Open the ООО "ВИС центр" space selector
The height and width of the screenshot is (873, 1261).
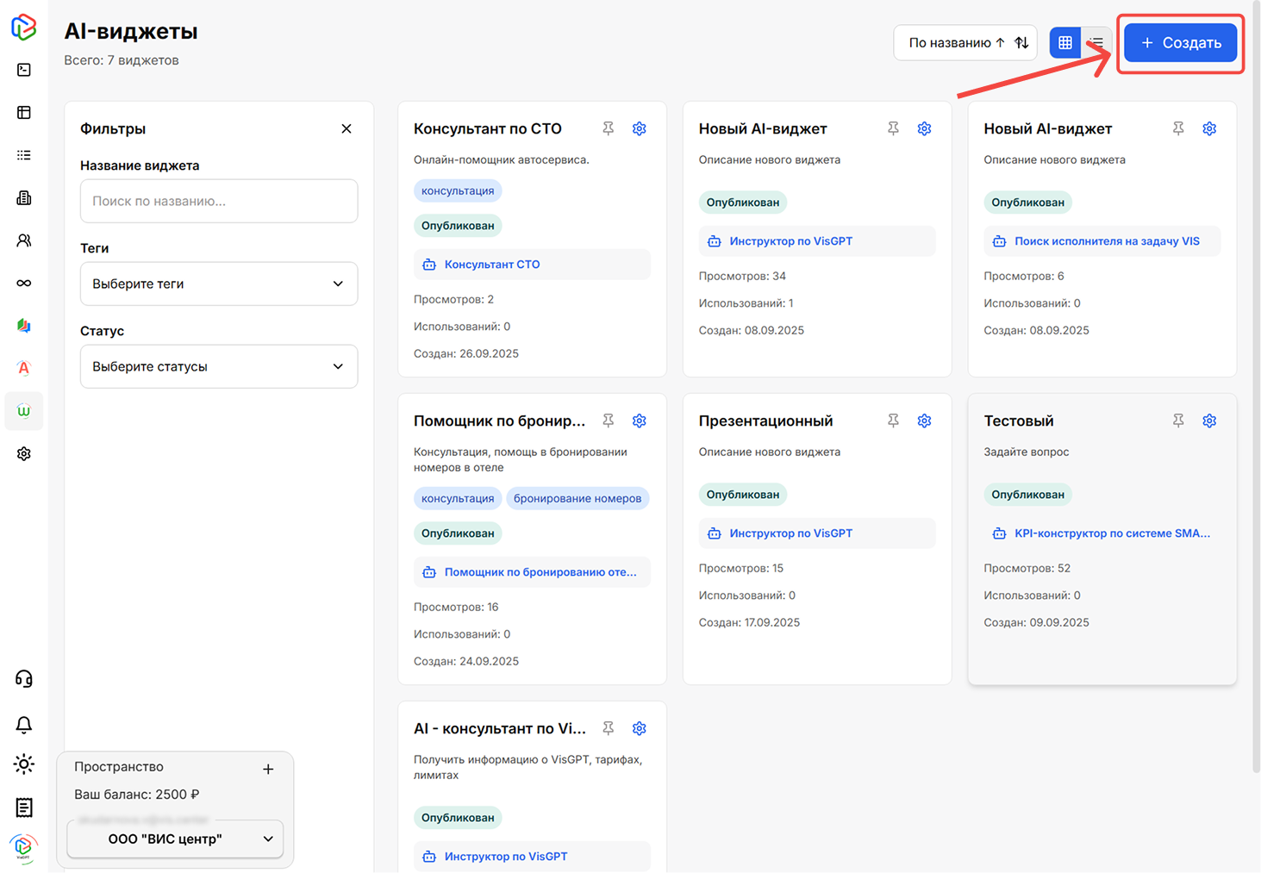[176, 839]
